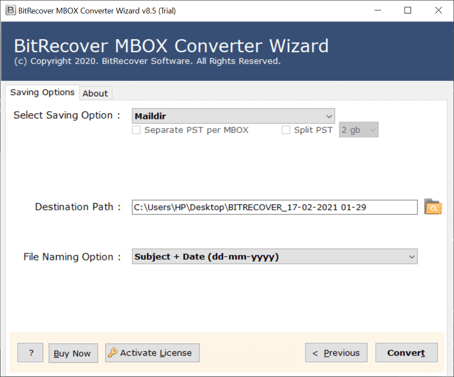
Task: Click the BitRecover app icon in title bar
Action: pyautogui.click(x=10, y=10)
